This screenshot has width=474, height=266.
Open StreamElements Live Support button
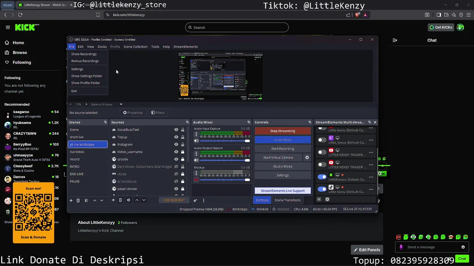coord(283,191)
